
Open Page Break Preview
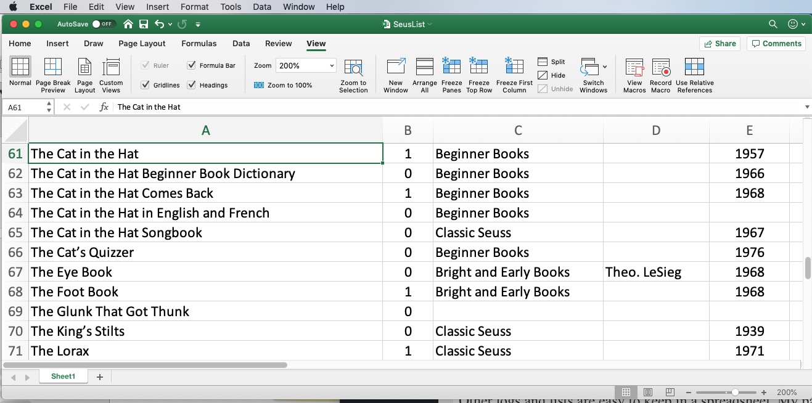coord(53,75)
